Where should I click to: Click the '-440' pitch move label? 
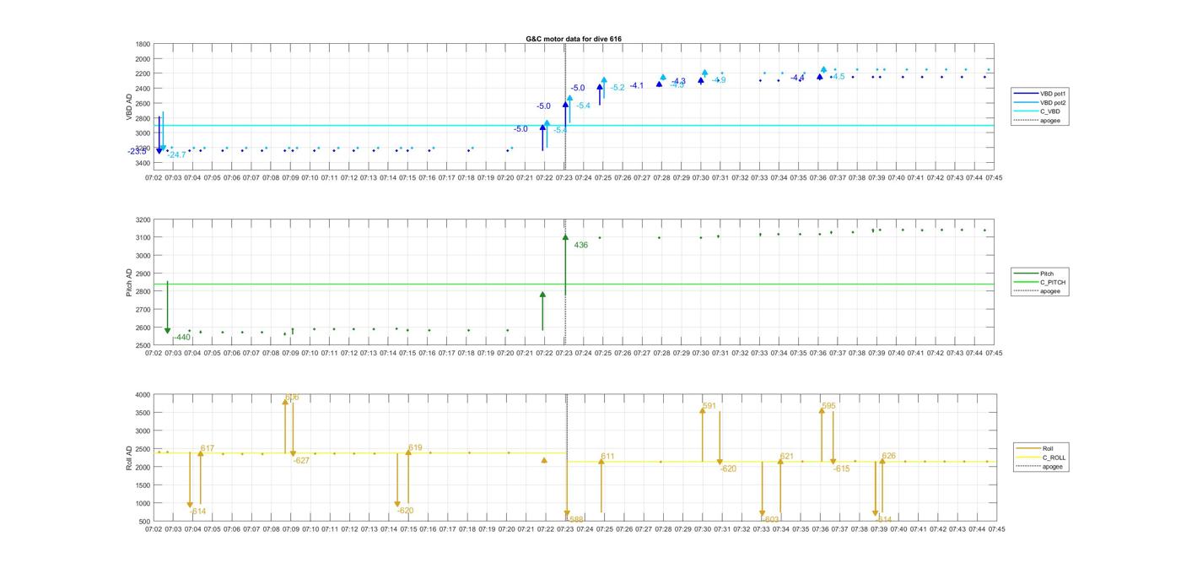tap(181, 338)
